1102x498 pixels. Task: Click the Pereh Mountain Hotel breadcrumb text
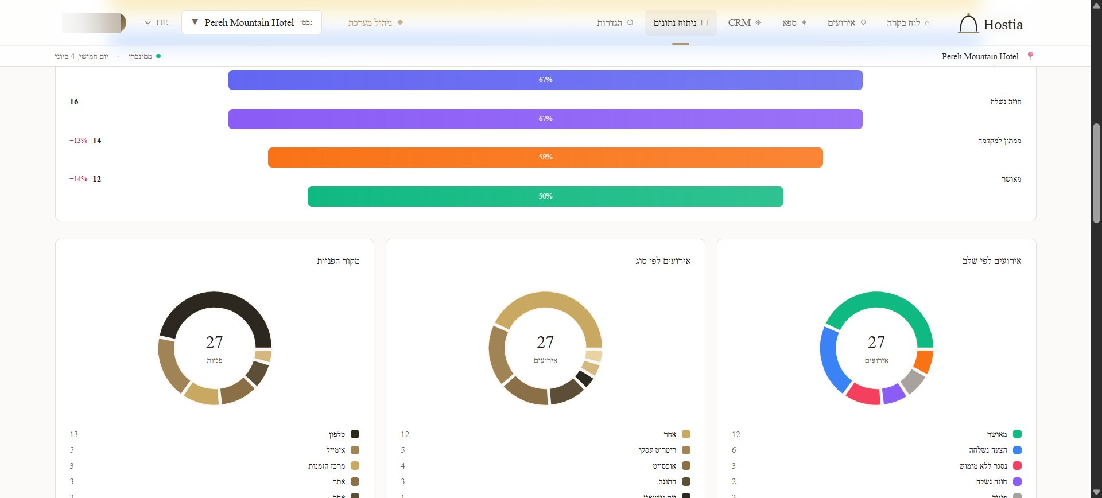[980, 56]
